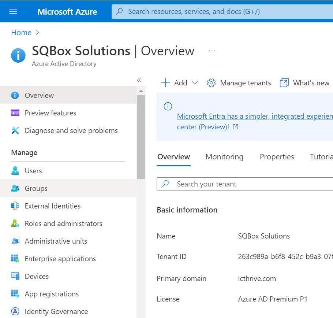333x318 pixels.
Task: Click the external link icon after center (Preview)!
Action: pos(235,127)
